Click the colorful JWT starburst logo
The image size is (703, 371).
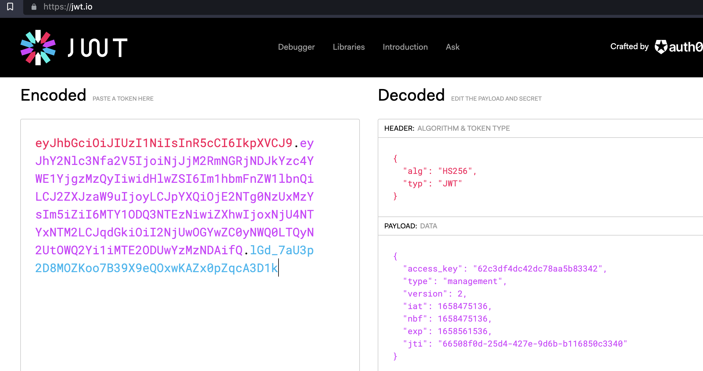click(38, 47)
